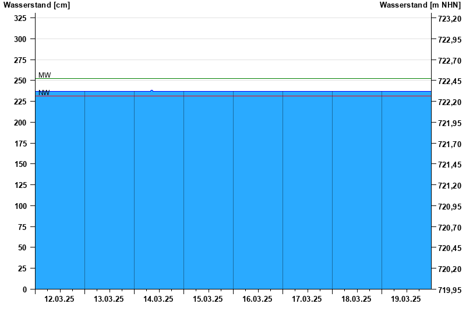Screen dimensions: 466x321
Task: Click the 720,70 right axis value
Action: 450,227
